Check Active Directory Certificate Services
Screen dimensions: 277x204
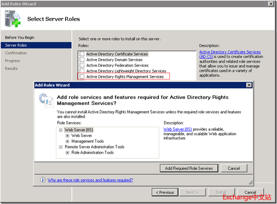point(82,54)
